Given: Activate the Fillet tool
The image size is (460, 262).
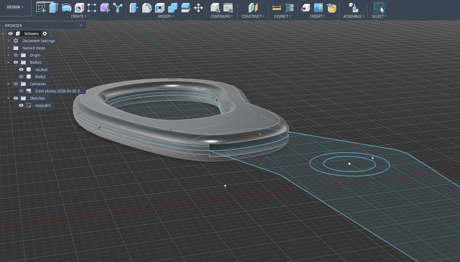Looking at the screenshot, I should pos(147,8).
